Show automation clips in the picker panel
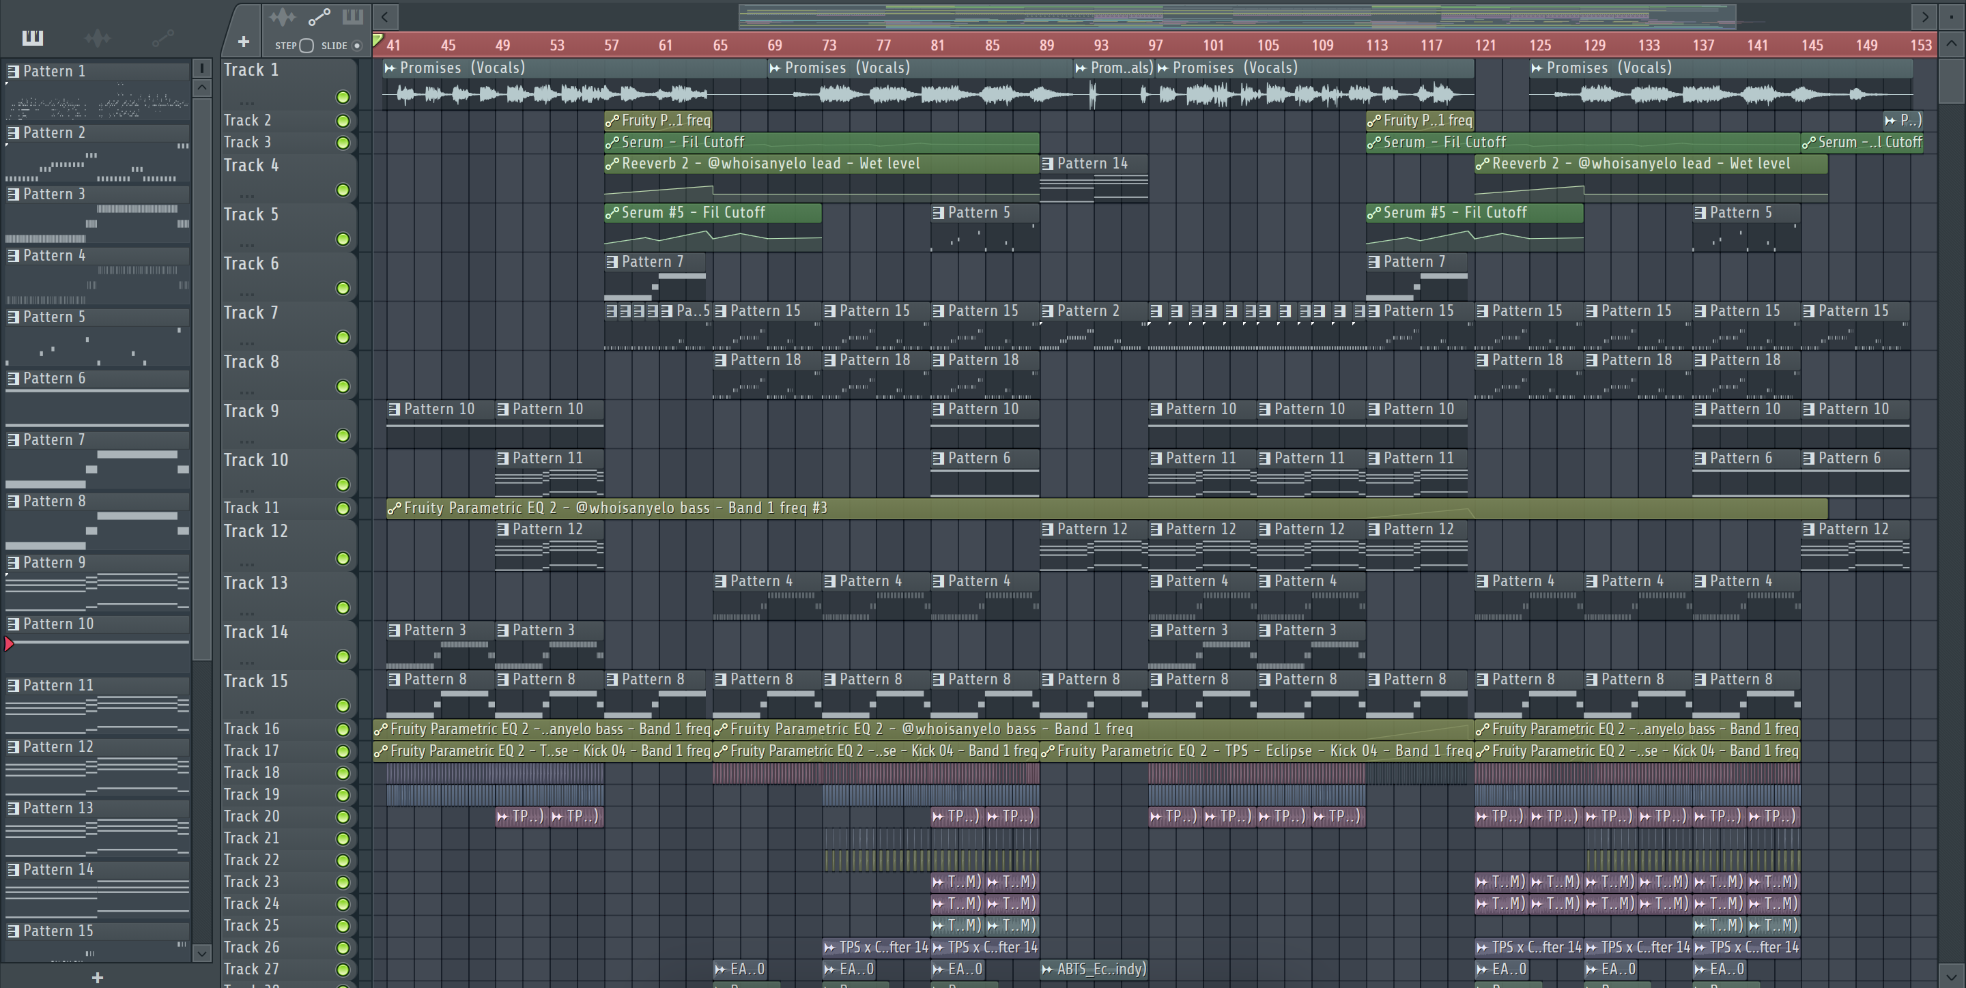Viewport: 1966px width, 988px height. (162, 38)
